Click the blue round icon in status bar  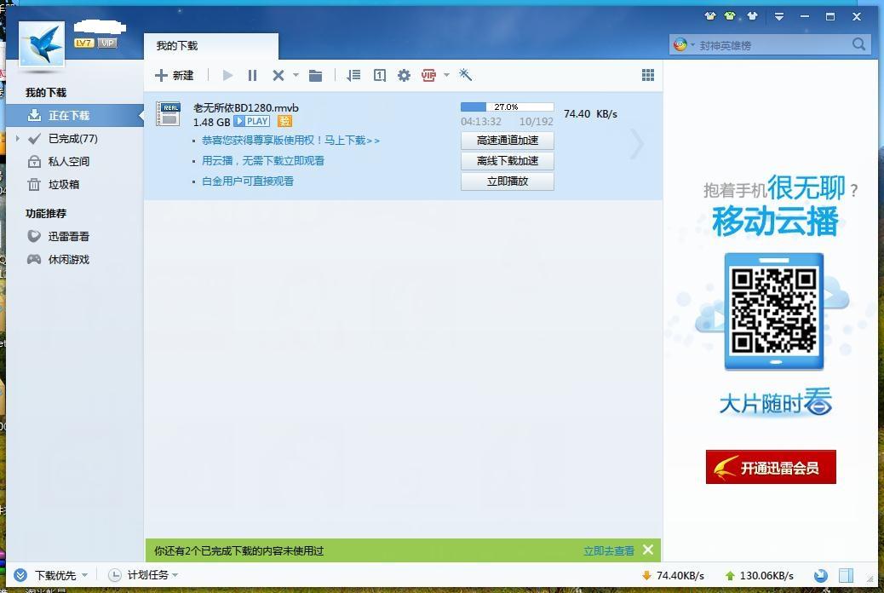click(x=821, y=575)
